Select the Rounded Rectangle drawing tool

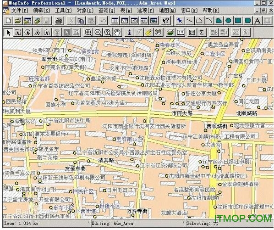[x=247, y=21]
